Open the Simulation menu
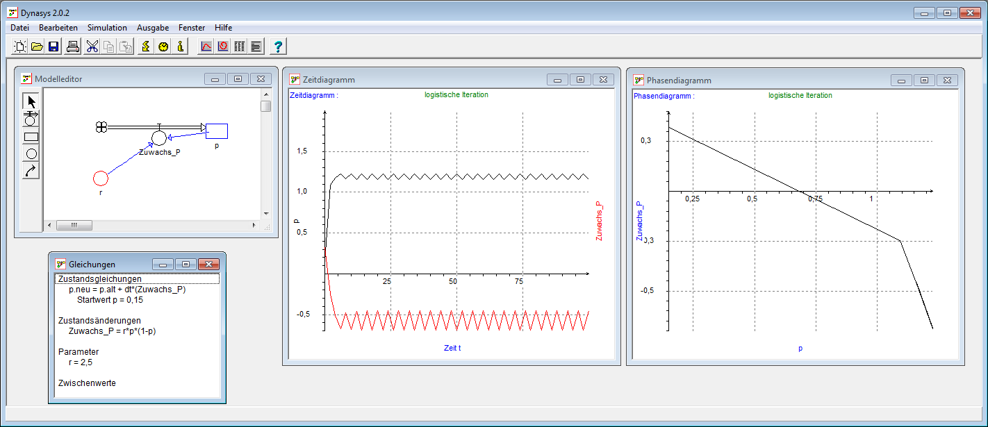The height and width of the screenshot is (427, 988). 107,28
